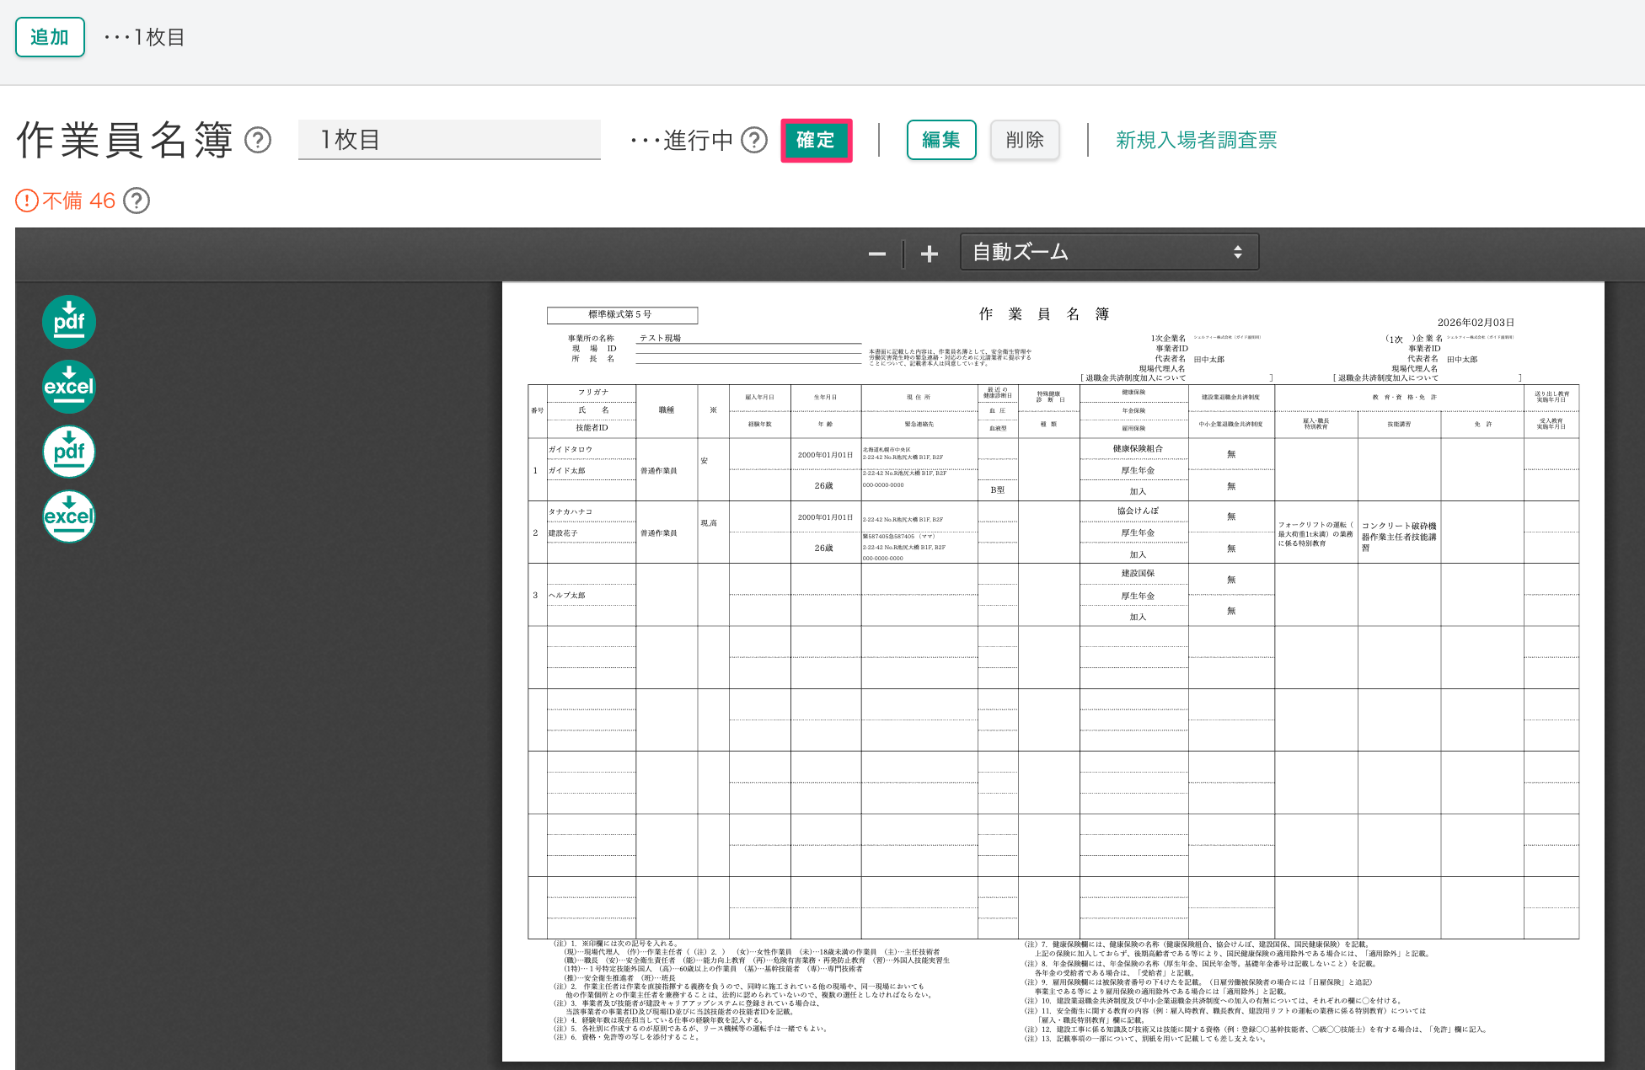Open help icon beside 作業員名簿 title
This screenshot has width=1645, height=1070.
pyautogui.click(x=258, y=140)
